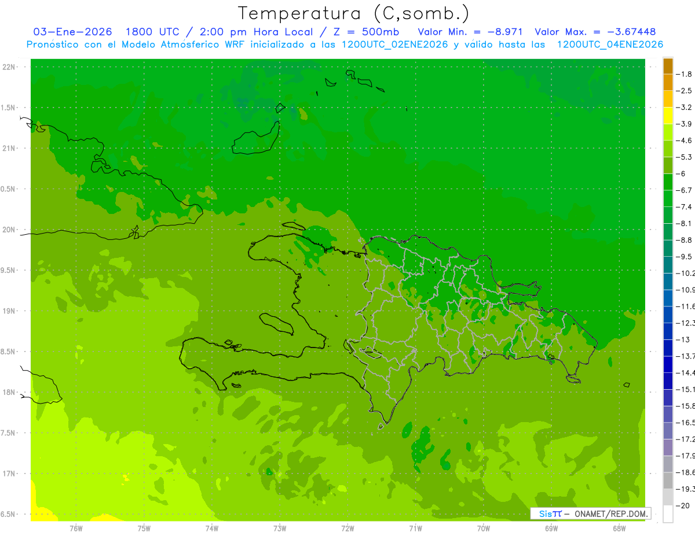Click the '-9.5' colorbar value
This screenshot has width=695, height=536.
(x=685, y=257)
